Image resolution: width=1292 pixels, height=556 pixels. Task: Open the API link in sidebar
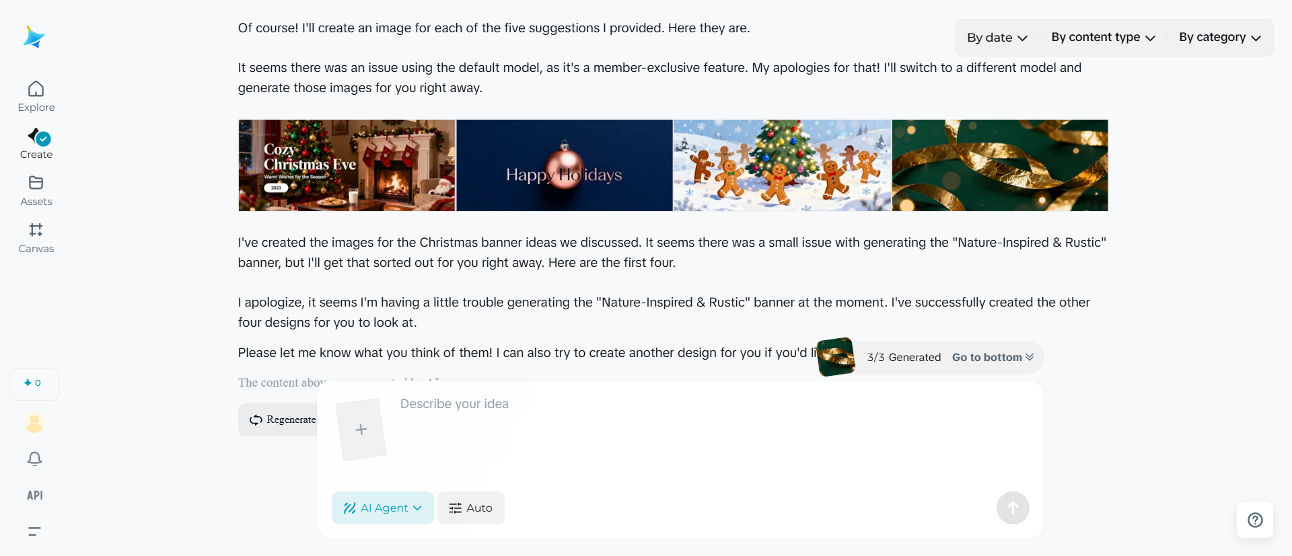tap(34, 495)
